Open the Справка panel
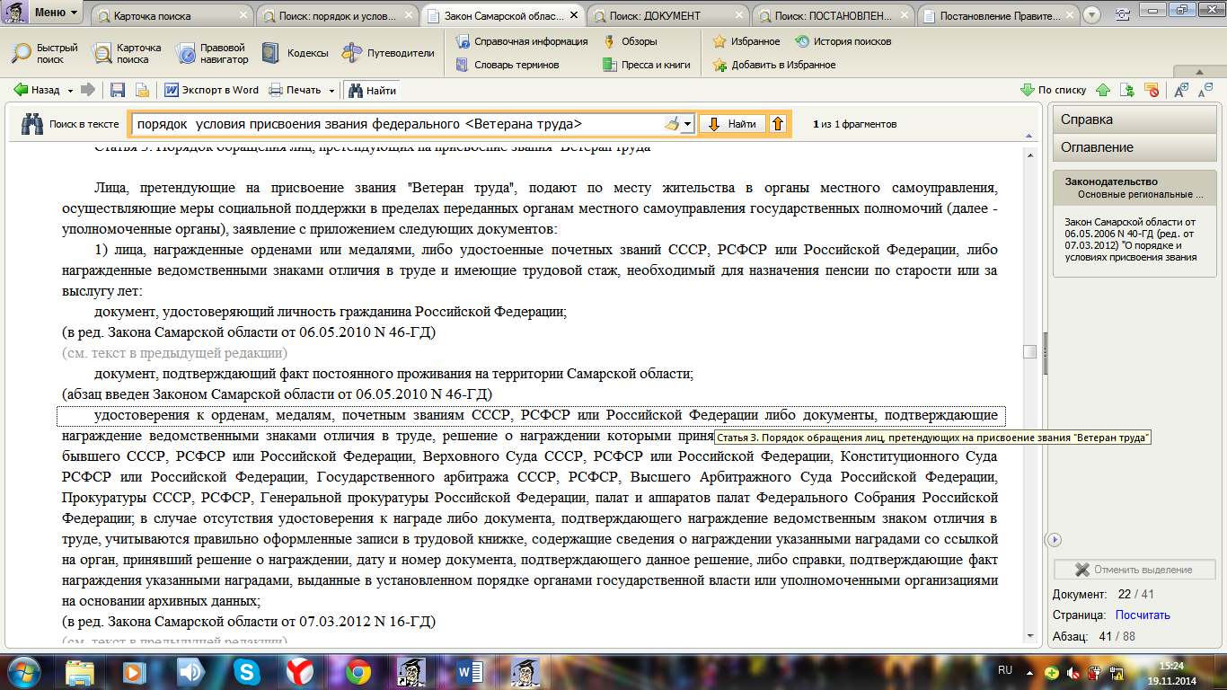 click(1134, 119)
